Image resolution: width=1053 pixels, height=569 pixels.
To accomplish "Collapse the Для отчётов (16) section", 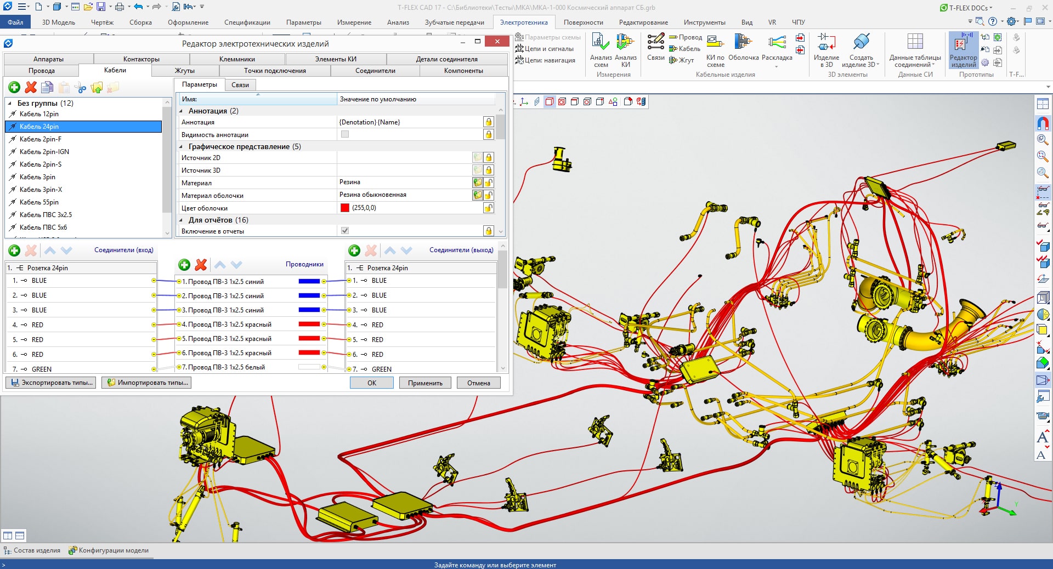I will (182, 220).
